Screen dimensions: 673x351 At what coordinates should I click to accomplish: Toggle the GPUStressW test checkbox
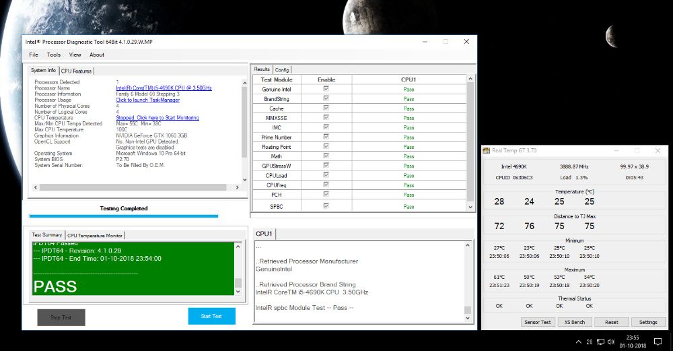[x=326, y=166]
